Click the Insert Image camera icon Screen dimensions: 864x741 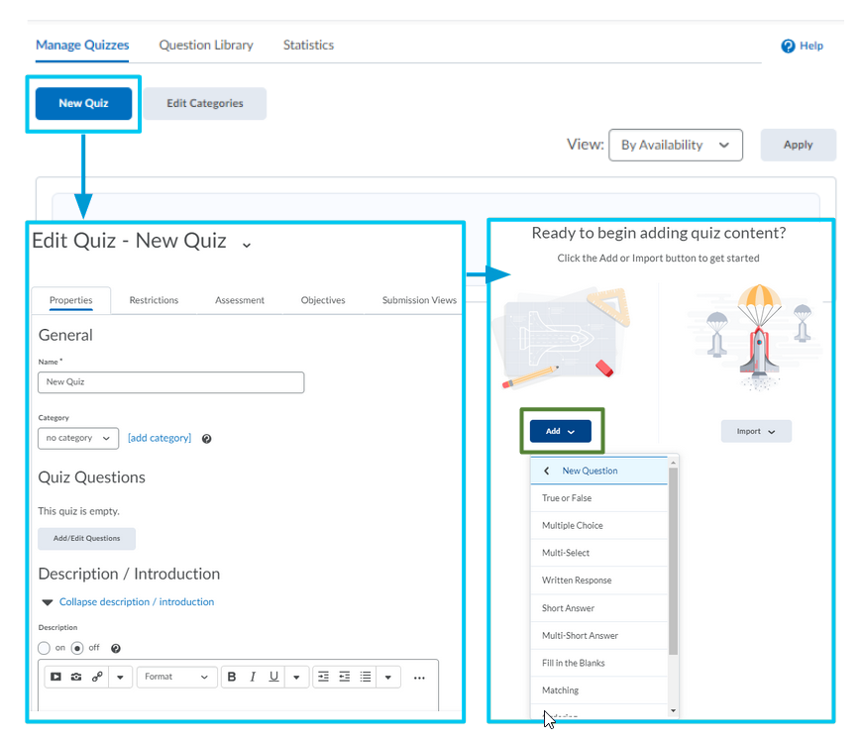[x=76, y=677]
